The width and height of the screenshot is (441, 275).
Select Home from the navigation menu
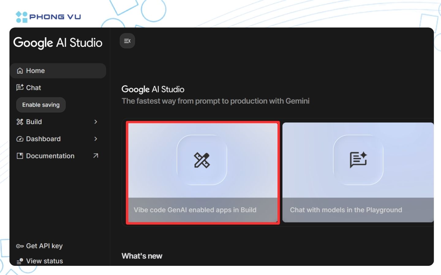click(x=35, y=71)
